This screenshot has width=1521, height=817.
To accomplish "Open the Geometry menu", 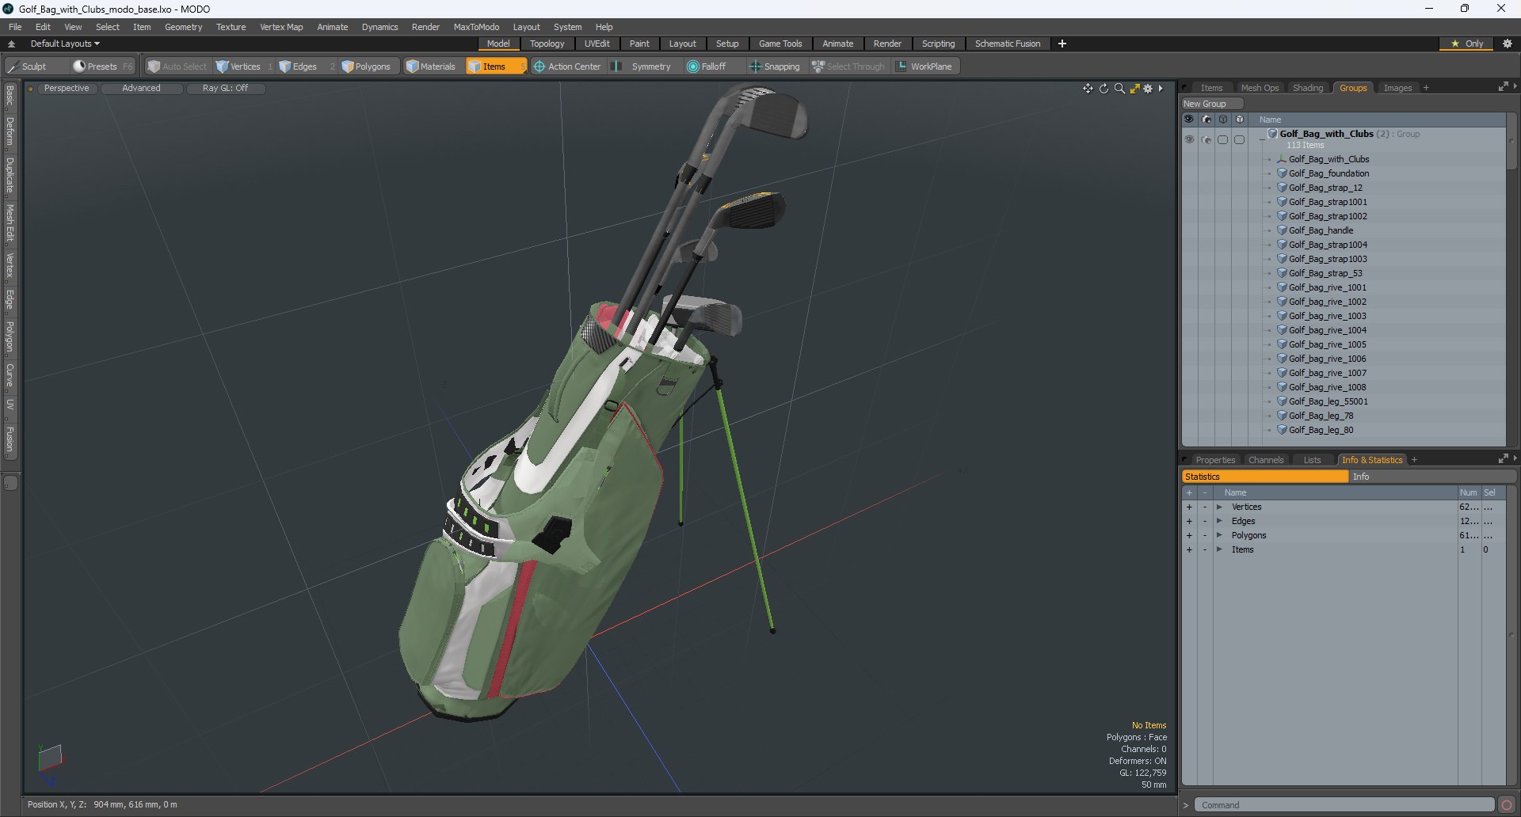I will (183, 27).
